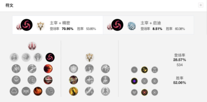207x102 pixels.
Task: Click the greyed Overheal rune in Precision row
Action: (x=74, y=69)
